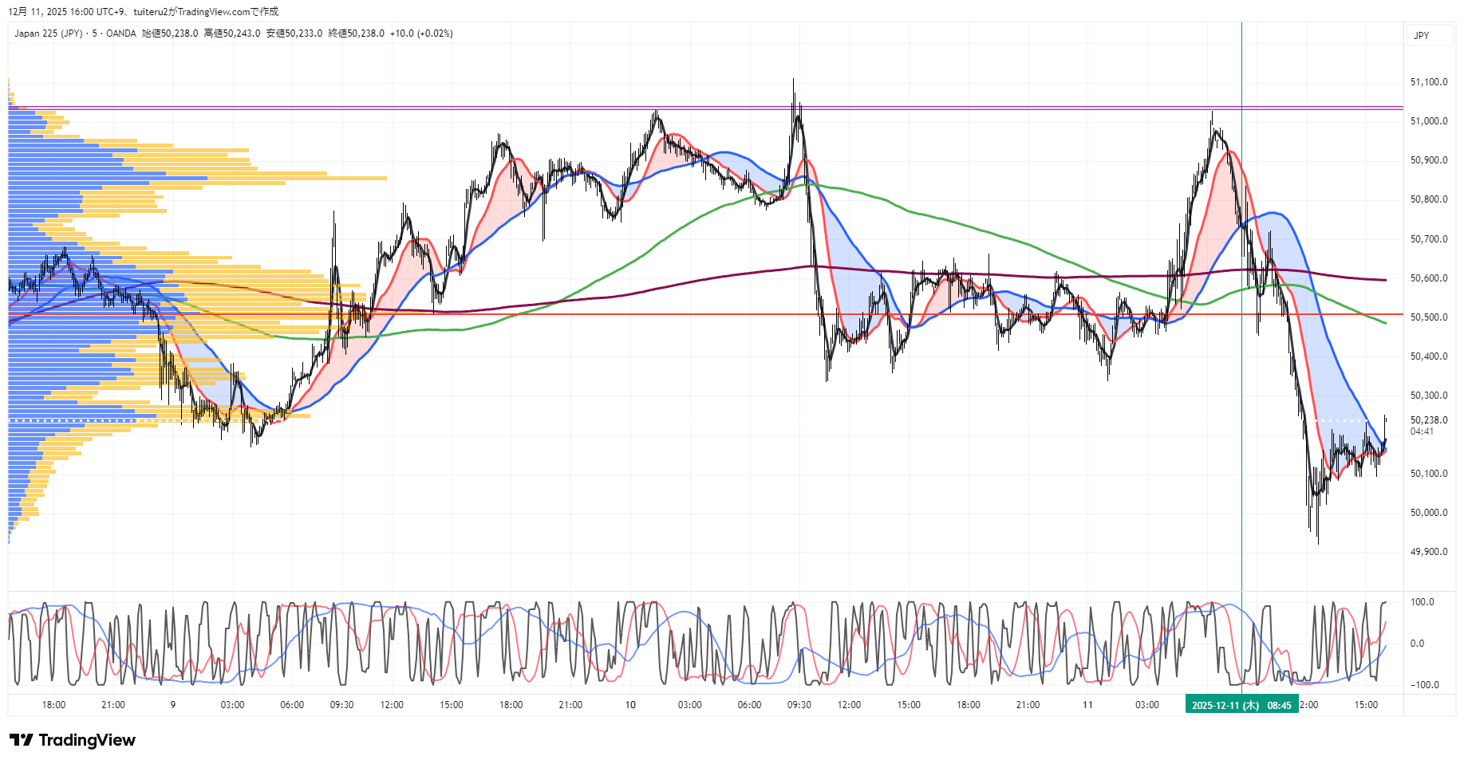Click the 安値50,233.0 low value
The width and height of the screenshot is (1464, 764).
point(294,33)
